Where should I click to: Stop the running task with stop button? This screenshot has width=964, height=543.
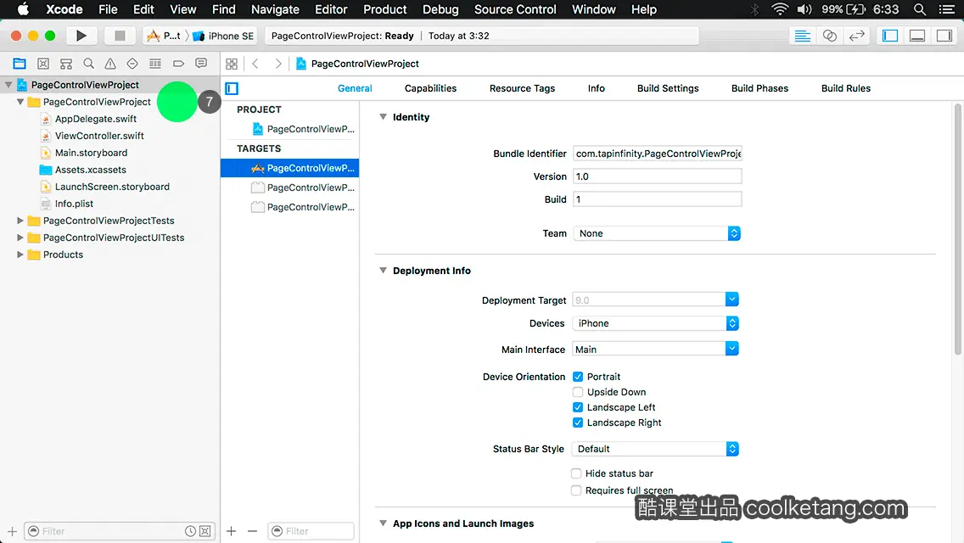click(120, 36)
